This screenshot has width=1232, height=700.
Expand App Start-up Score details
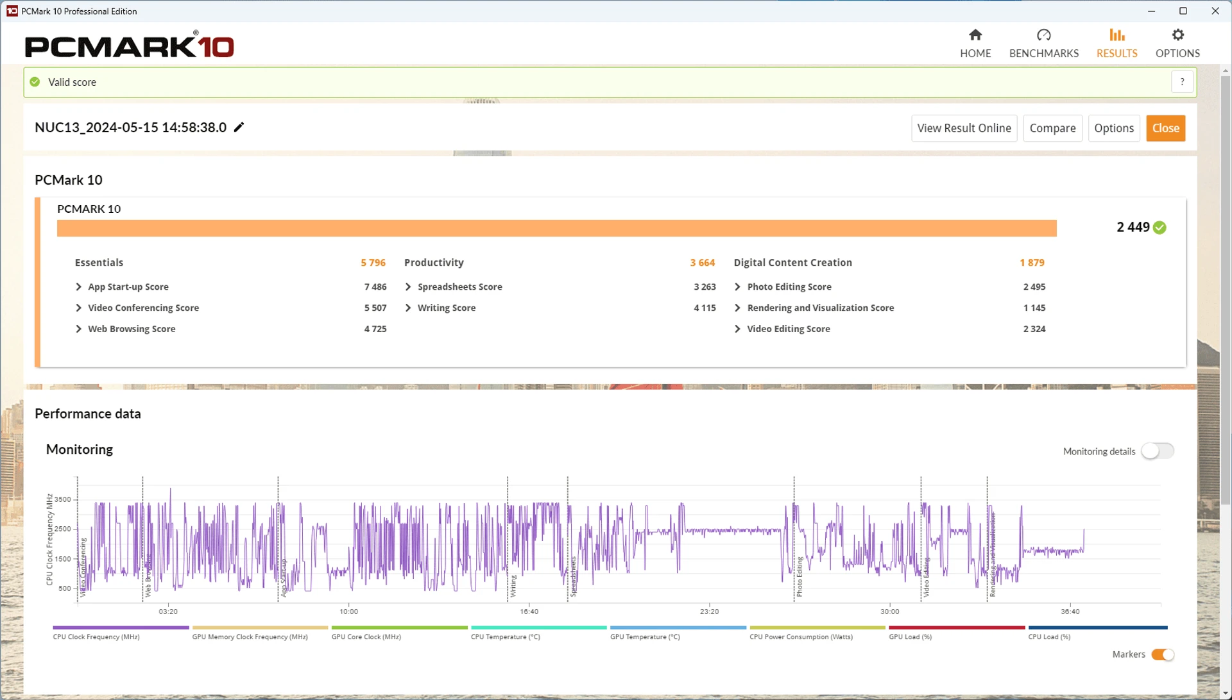(x=78, y=287)
